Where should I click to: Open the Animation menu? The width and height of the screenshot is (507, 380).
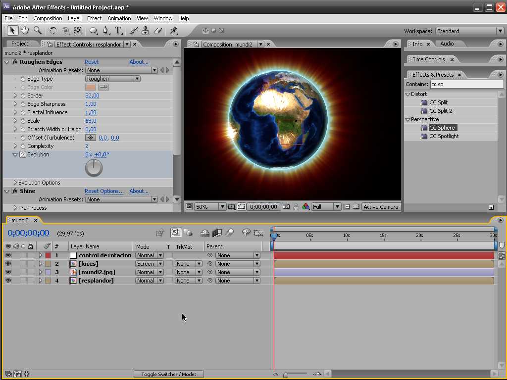[119, 18]
